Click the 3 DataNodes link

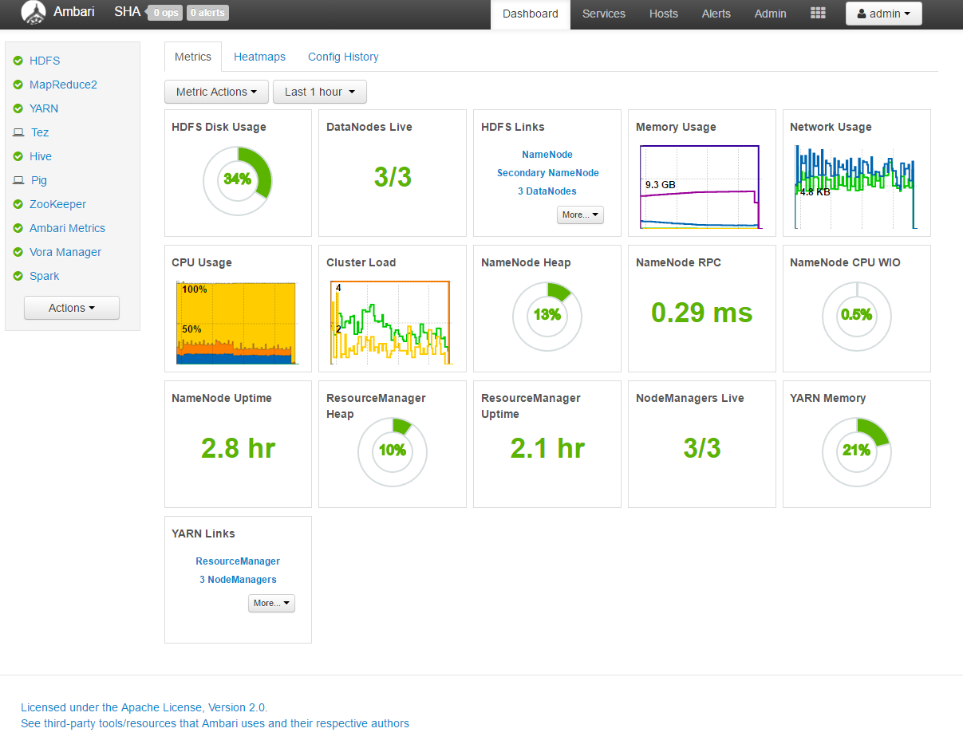tap(547, 191)
